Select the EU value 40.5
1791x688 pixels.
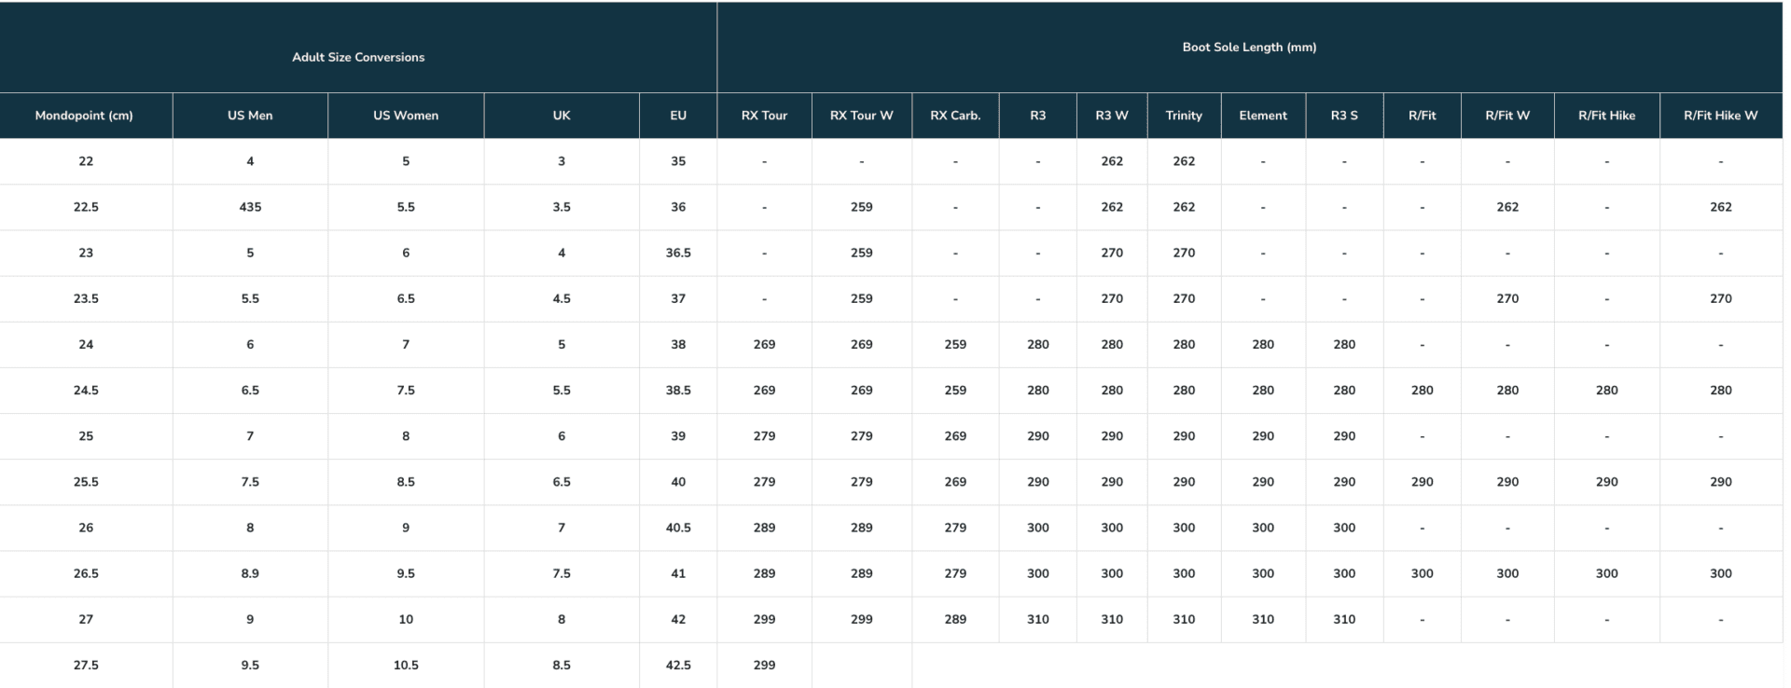(678, 528)
